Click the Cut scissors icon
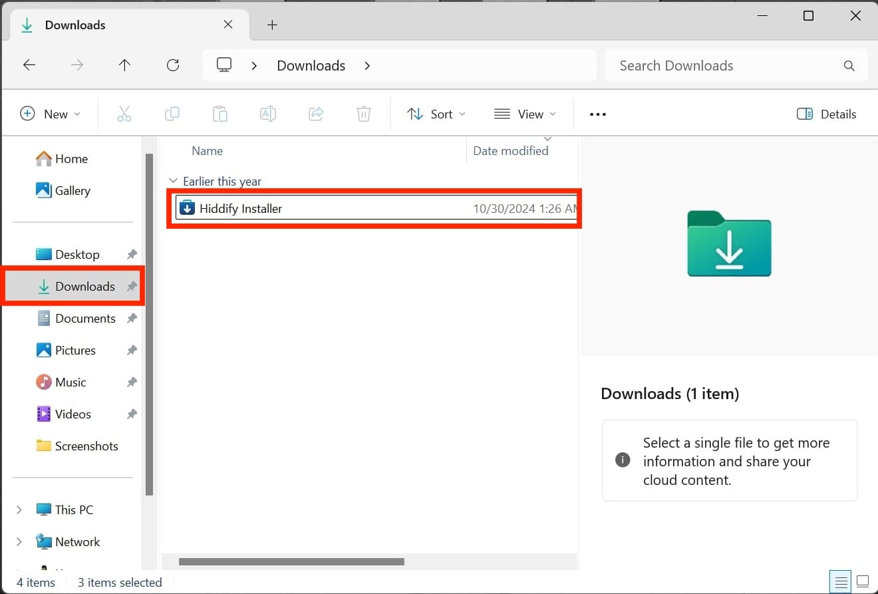 coord(124,114)
